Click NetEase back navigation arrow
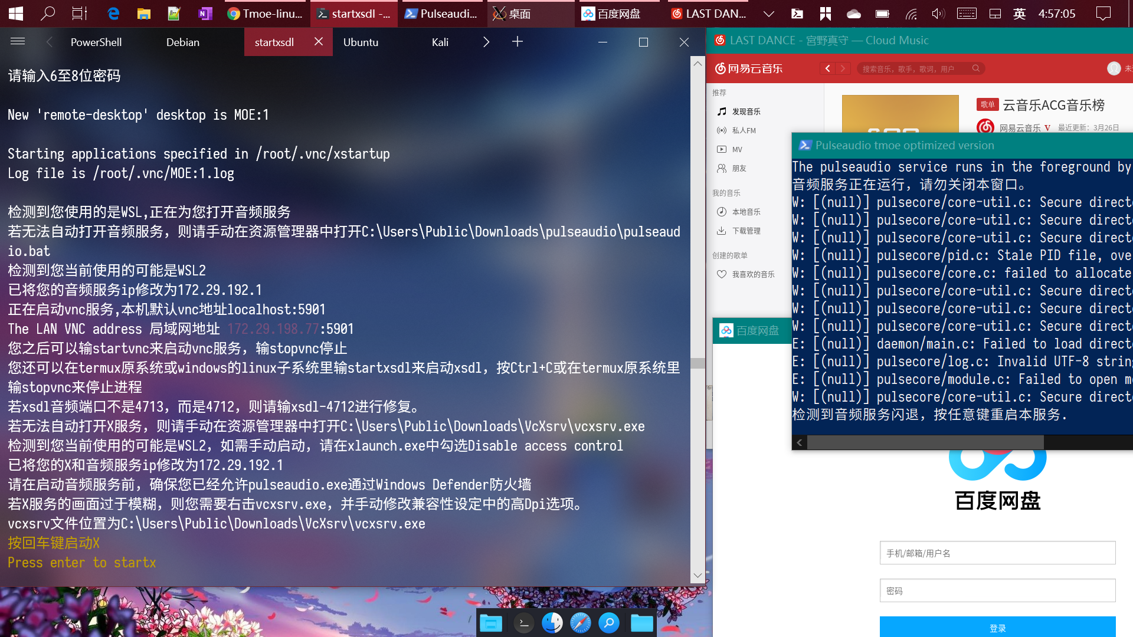Screen dimensions: 1133x637 828,68
